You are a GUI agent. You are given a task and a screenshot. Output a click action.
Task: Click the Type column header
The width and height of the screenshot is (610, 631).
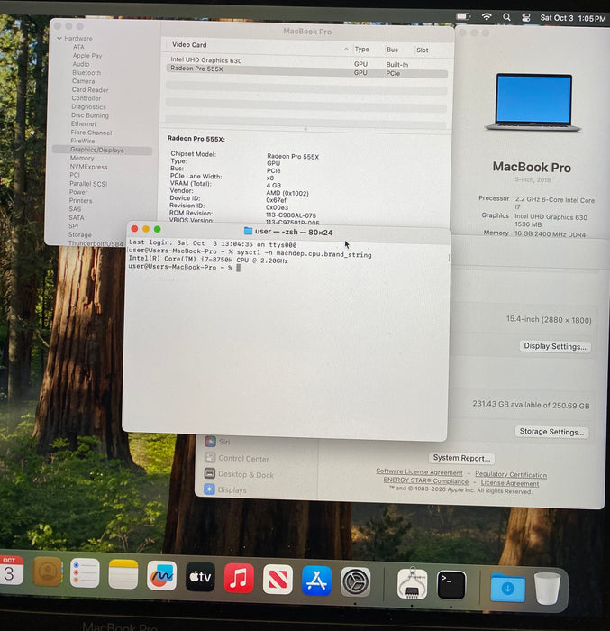pos(361,49)
